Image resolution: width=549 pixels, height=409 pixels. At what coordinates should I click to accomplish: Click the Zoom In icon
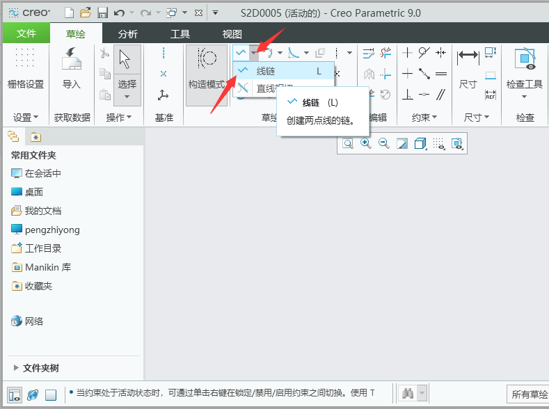coord(365,143)
